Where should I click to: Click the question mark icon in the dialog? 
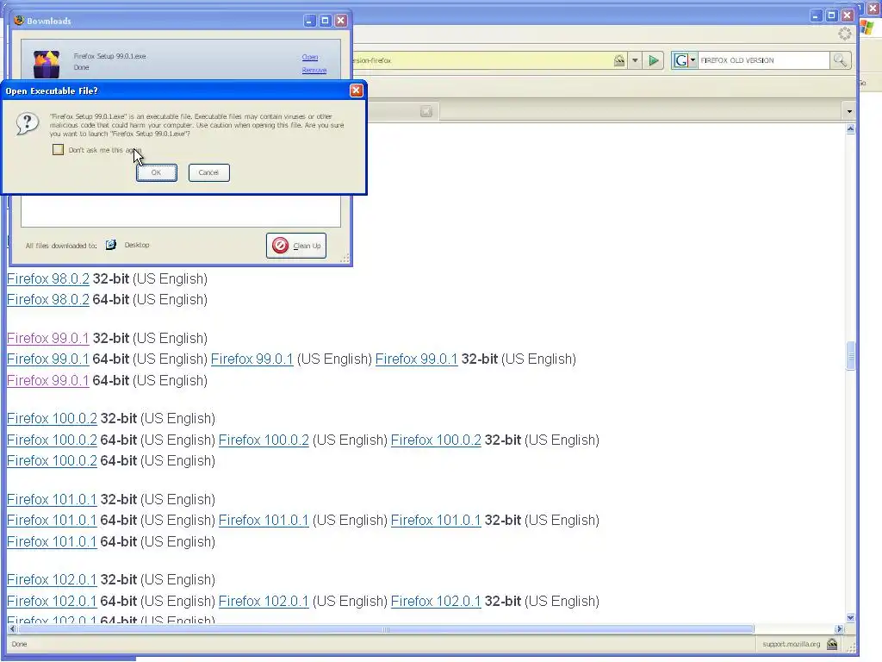(27, 123)
